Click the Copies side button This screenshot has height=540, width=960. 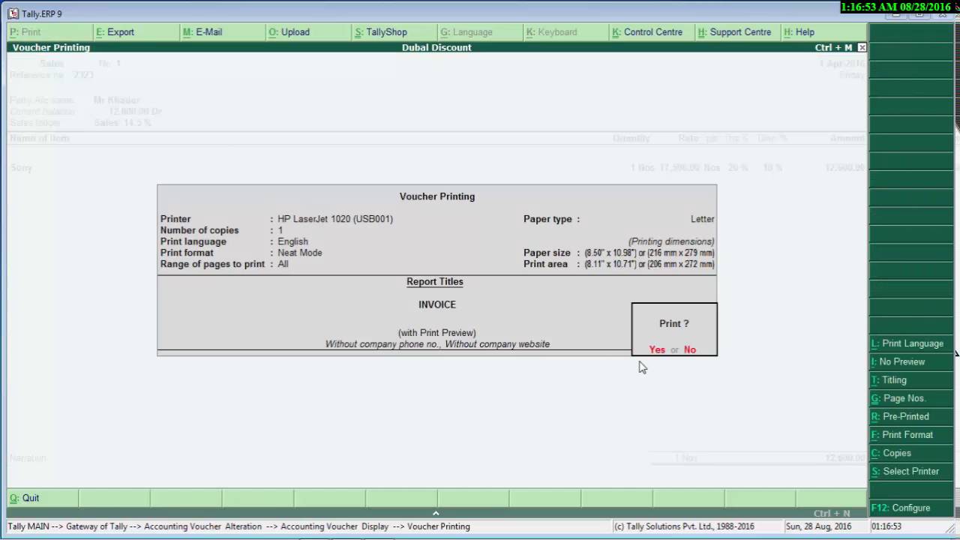[x=910, y=453]
